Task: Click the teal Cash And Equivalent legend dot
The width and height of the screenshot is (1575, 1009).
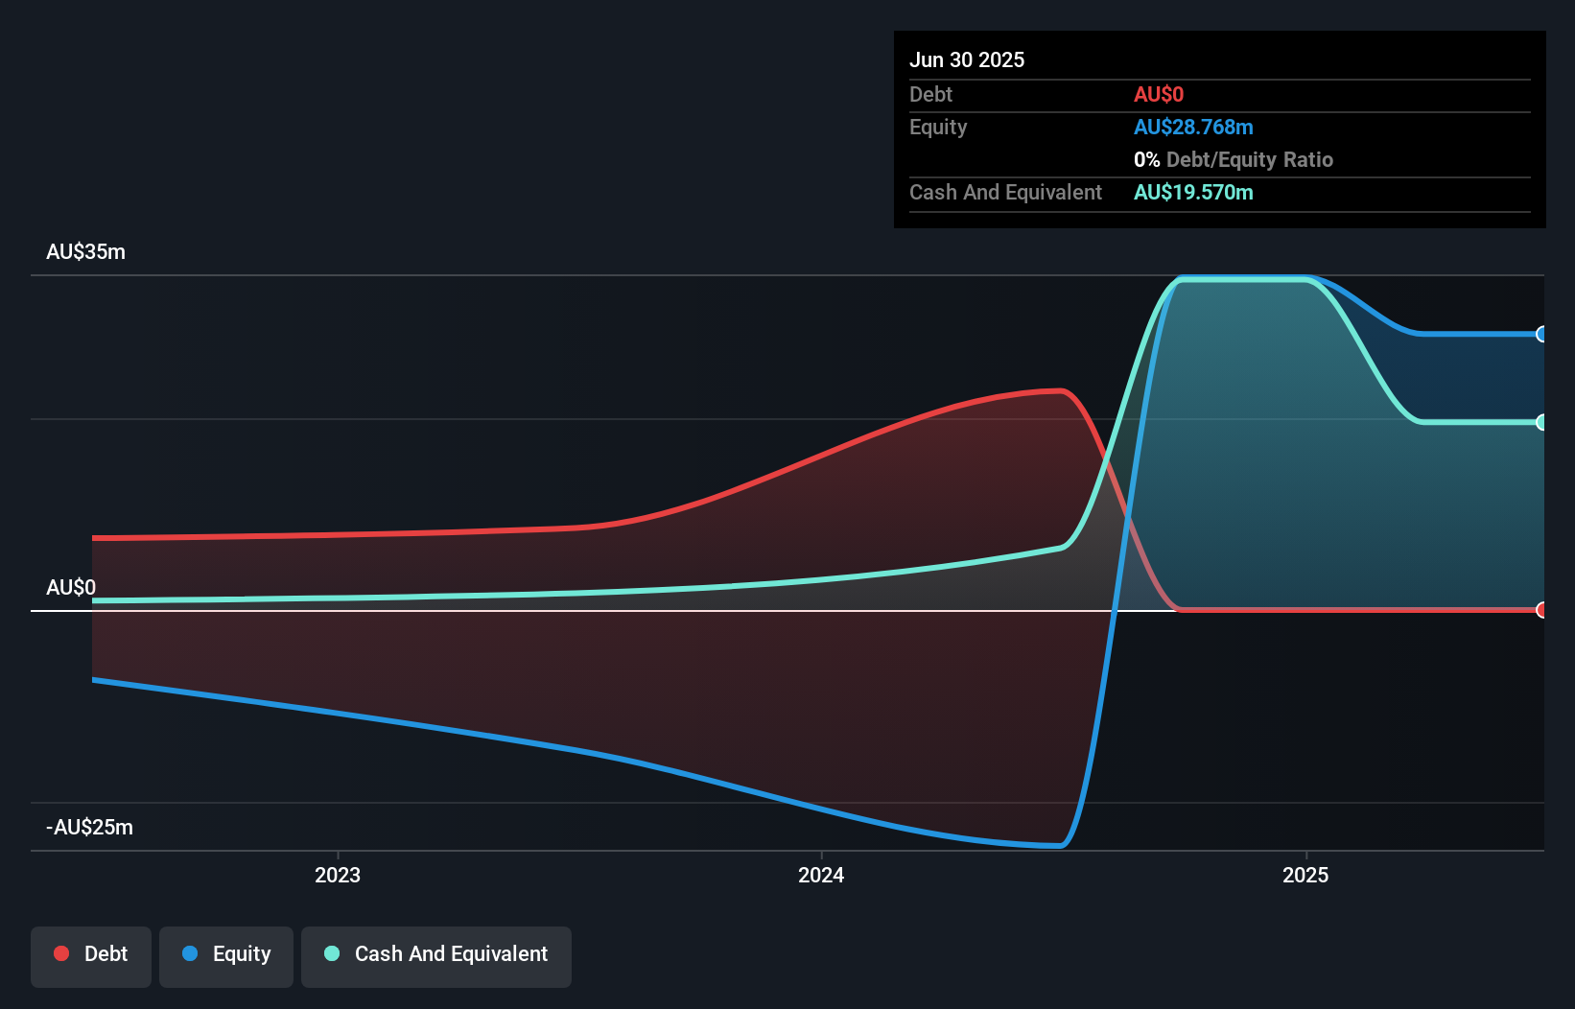Action: [331, 953]
